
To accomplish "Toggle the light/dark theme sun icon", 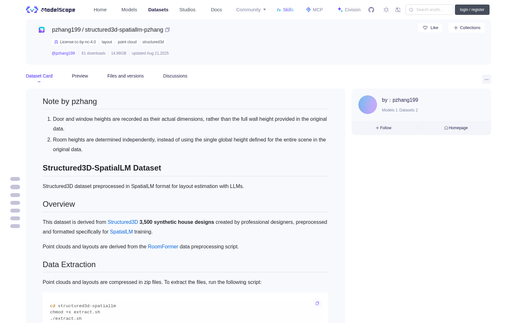I will tap(386, 10).
